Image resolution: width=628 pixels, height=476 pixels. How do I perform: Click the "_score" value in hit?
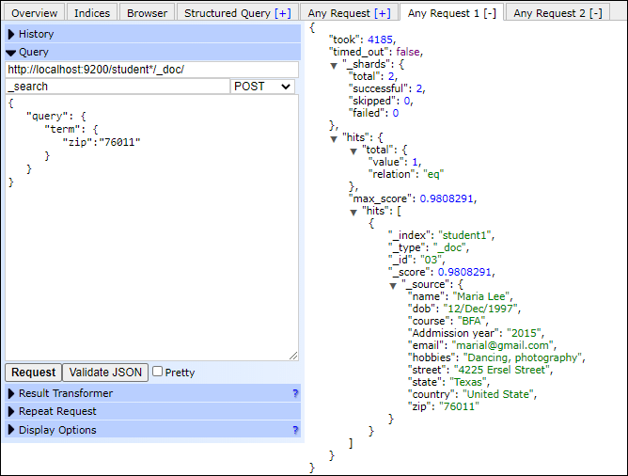point(464,272)
